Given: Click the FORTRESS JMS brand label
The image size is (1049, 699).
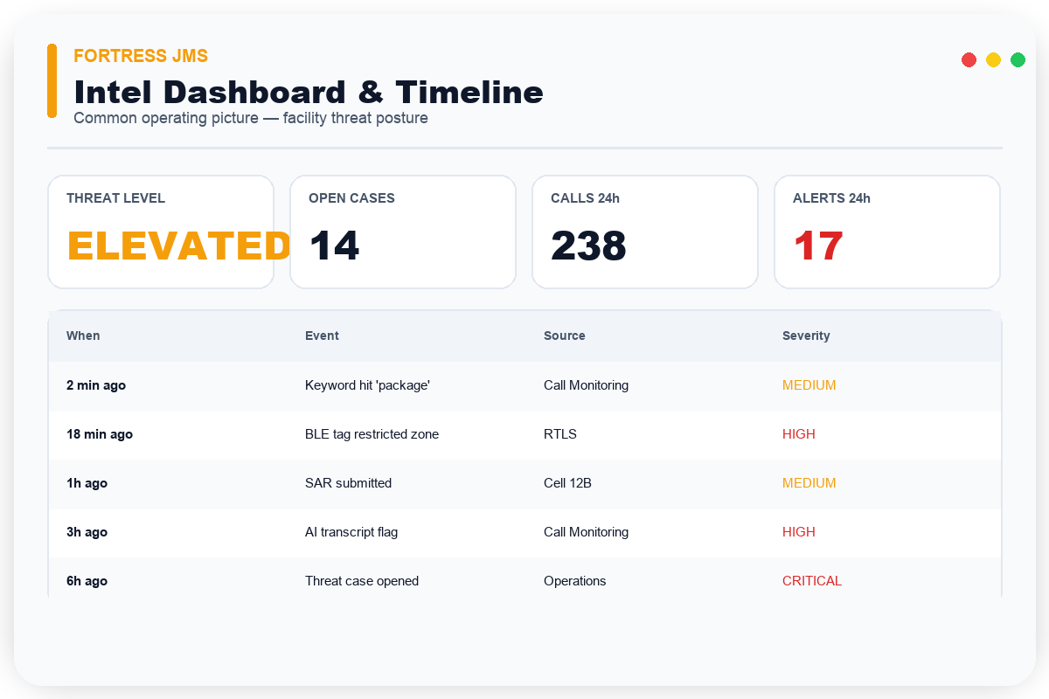Looking at the screenshot, I should (x=141, y=56).
